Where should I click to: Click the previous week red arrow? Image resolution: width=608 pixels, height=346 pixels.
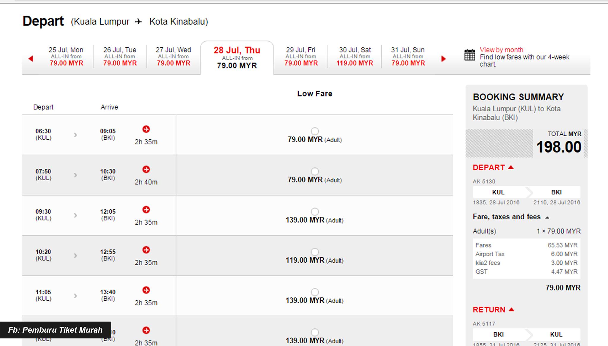(31, 59)
